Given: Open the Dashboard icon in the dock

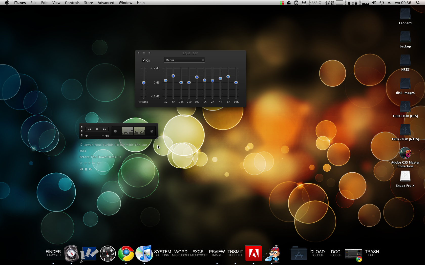Looking at the screenshot, I should tap(108, 253).
